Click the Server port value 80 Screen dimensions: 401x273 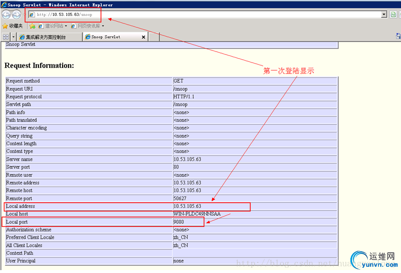(176, 167)
